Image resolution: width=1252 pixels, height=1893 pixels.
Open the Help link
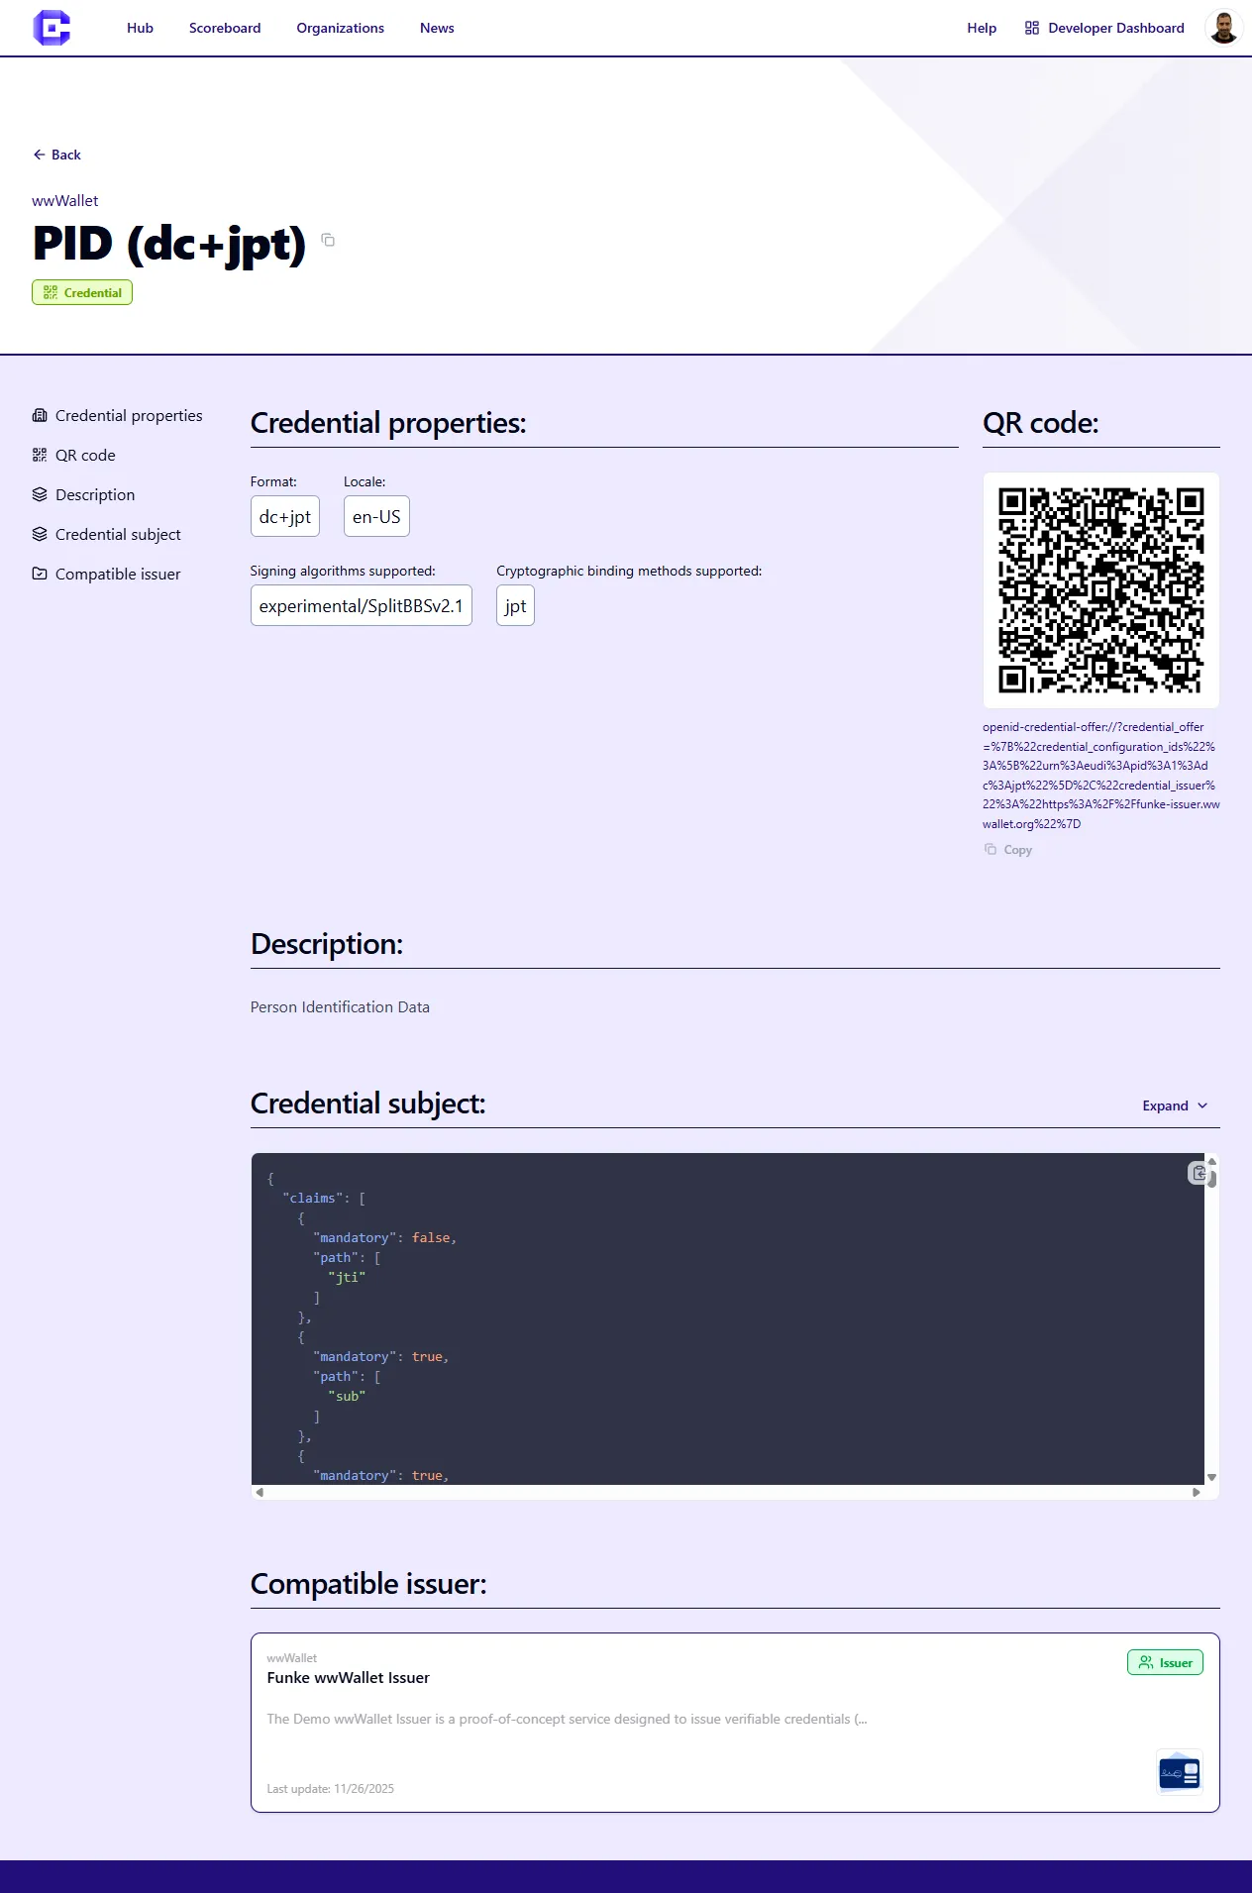(x=982, y=28)
